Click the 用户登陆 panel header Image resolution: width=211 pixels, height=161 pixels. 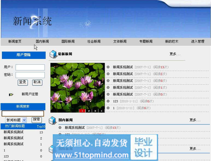pos(24,55)
